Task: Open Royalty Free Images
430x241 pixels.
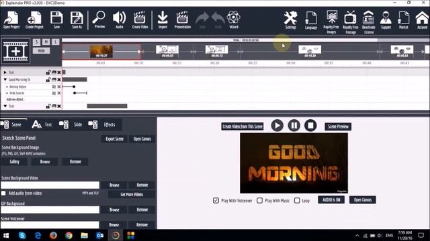Action: pyautogui.click(x=331, y=22)
